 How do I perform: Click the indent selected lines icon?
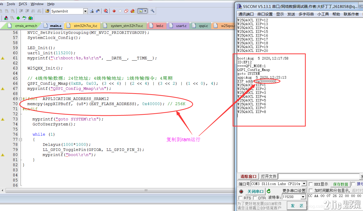(21, 11)
